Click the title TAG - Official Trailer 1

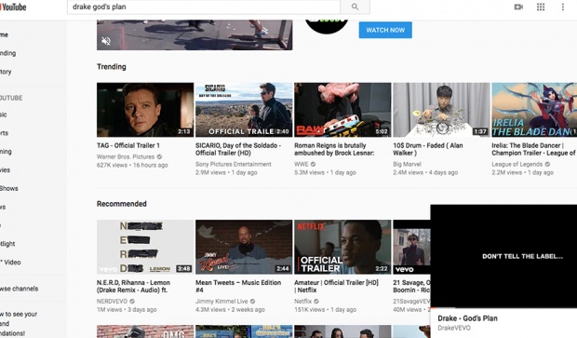(x=128, y=145)
